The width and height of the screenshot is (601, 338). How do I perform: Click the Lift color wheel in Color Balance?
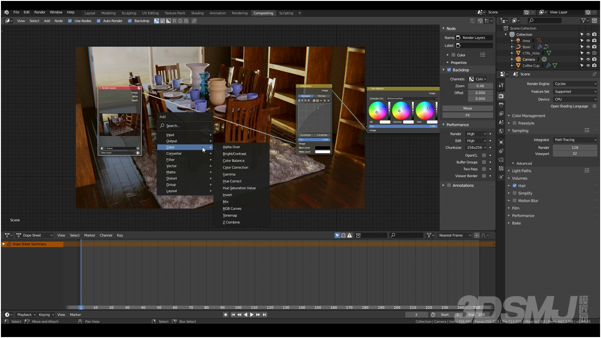[377, 111]
